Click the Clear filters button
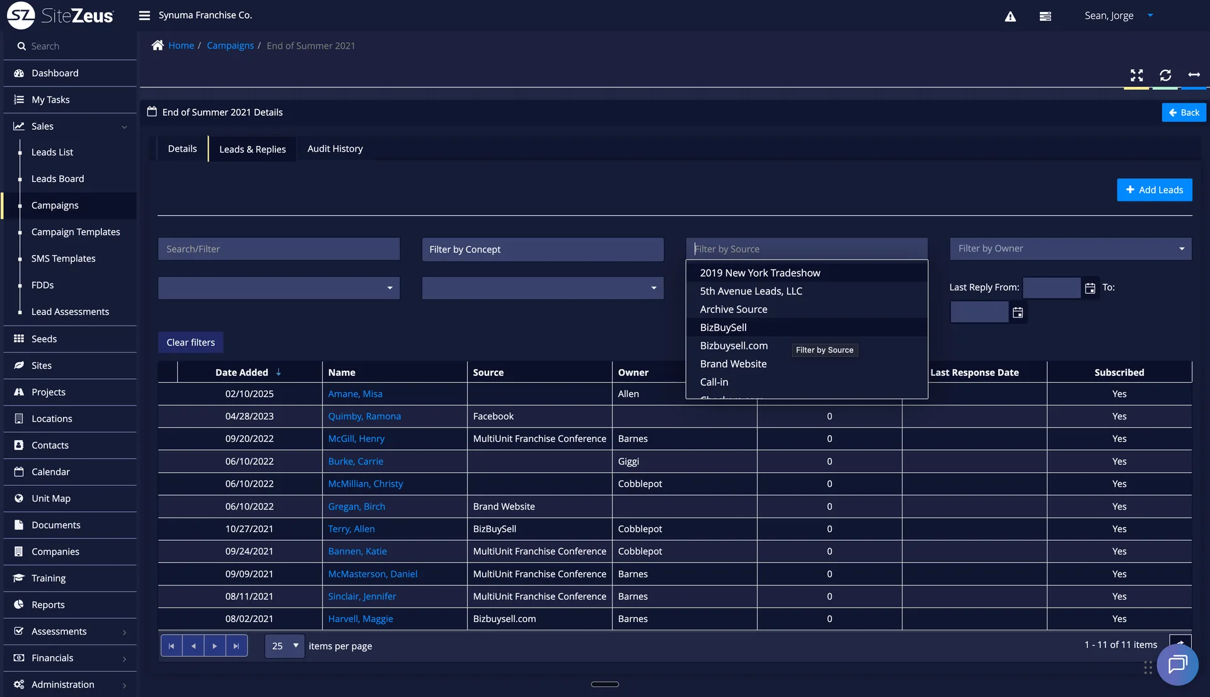Image resolution: width=1210 pixels, height=697 pixels. (x=190, y=343)
